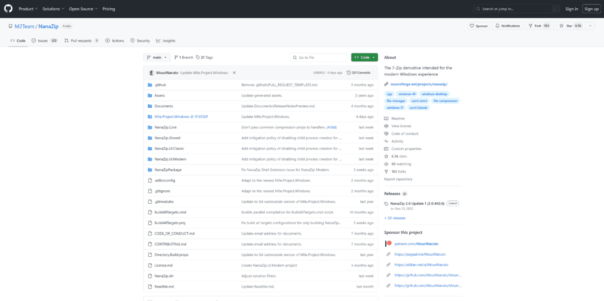Open the NanaZip repository link

[x=48, y=26]
